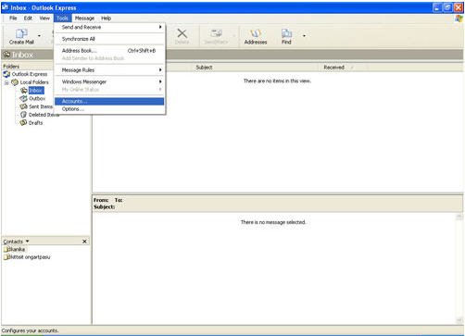465x336 pixels.
Task: Select the Inbox folder in tree
Action: click(x=36, y=91)
